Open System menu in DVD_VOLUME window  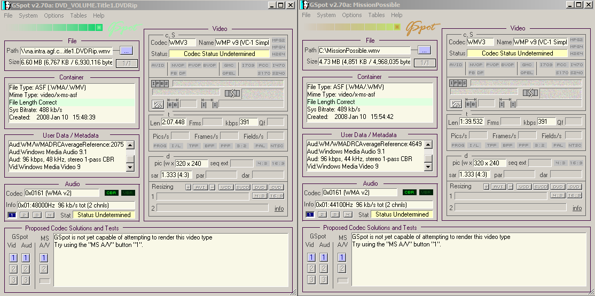(28, 15)
